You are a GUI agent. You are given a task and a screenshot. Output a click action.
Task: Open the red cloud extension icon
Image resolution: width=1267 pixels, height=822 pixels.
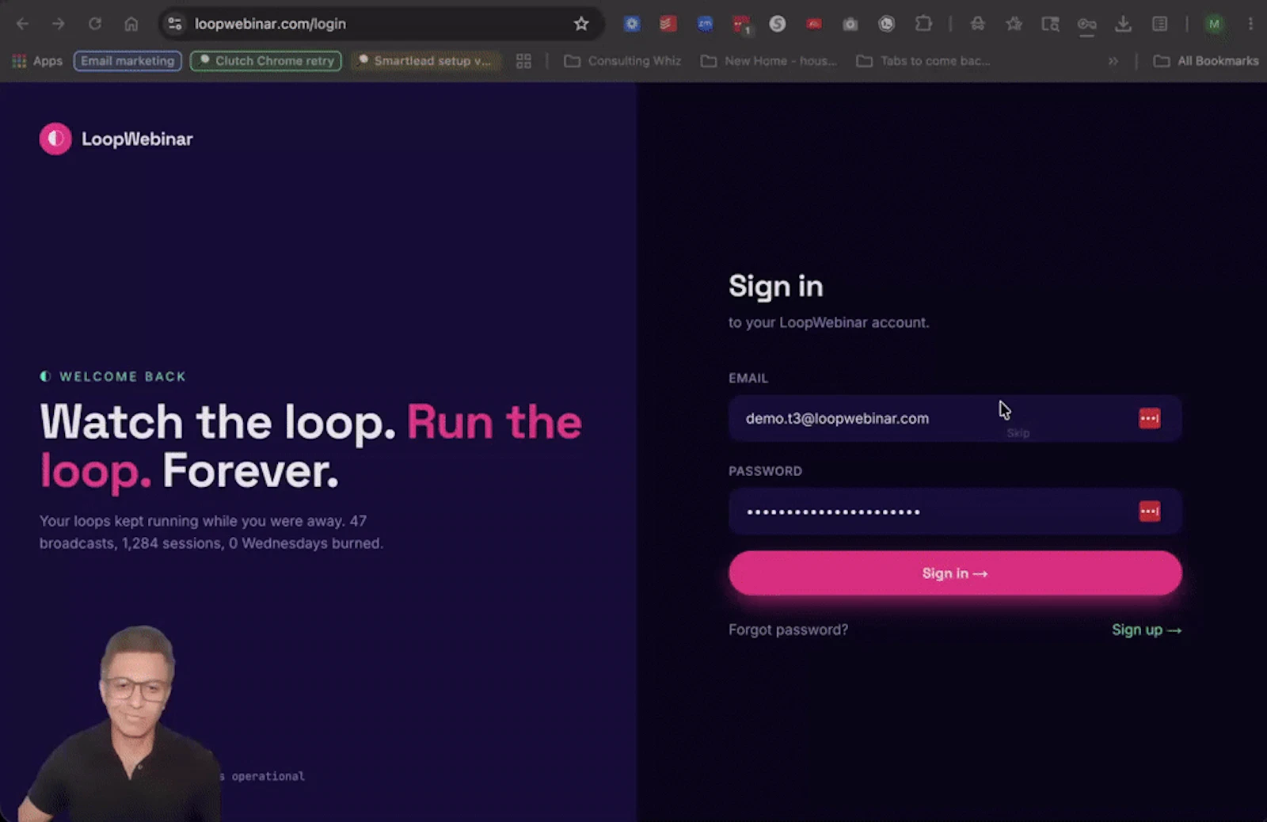click(x=814, y=24)
